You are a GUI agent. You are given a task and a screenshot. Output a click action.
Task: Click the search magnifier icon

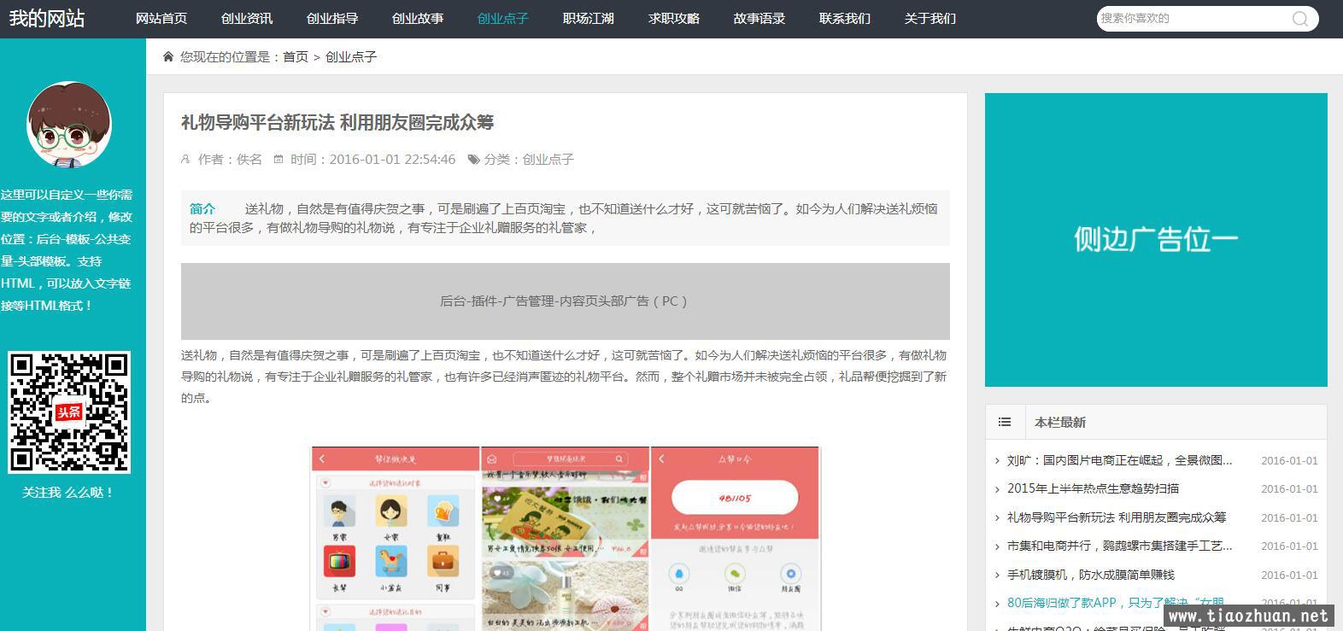1299,19
